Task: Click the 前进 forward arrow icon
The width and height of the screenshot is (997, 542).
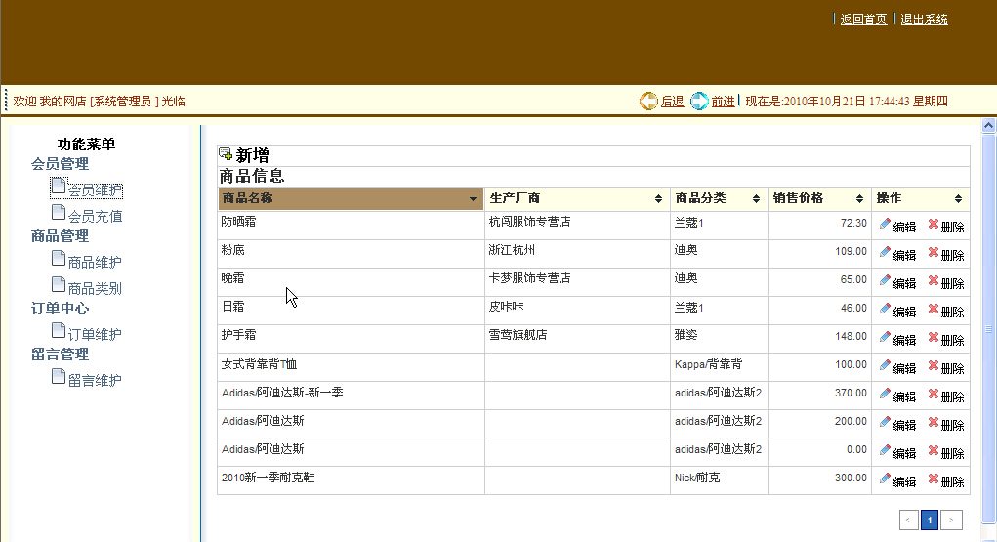Action: tap(699, 102)
